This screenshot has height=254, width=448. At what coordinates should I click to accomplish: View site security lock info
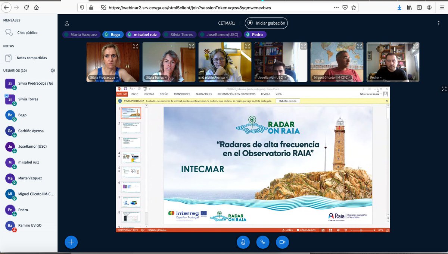tap(91, 7)
